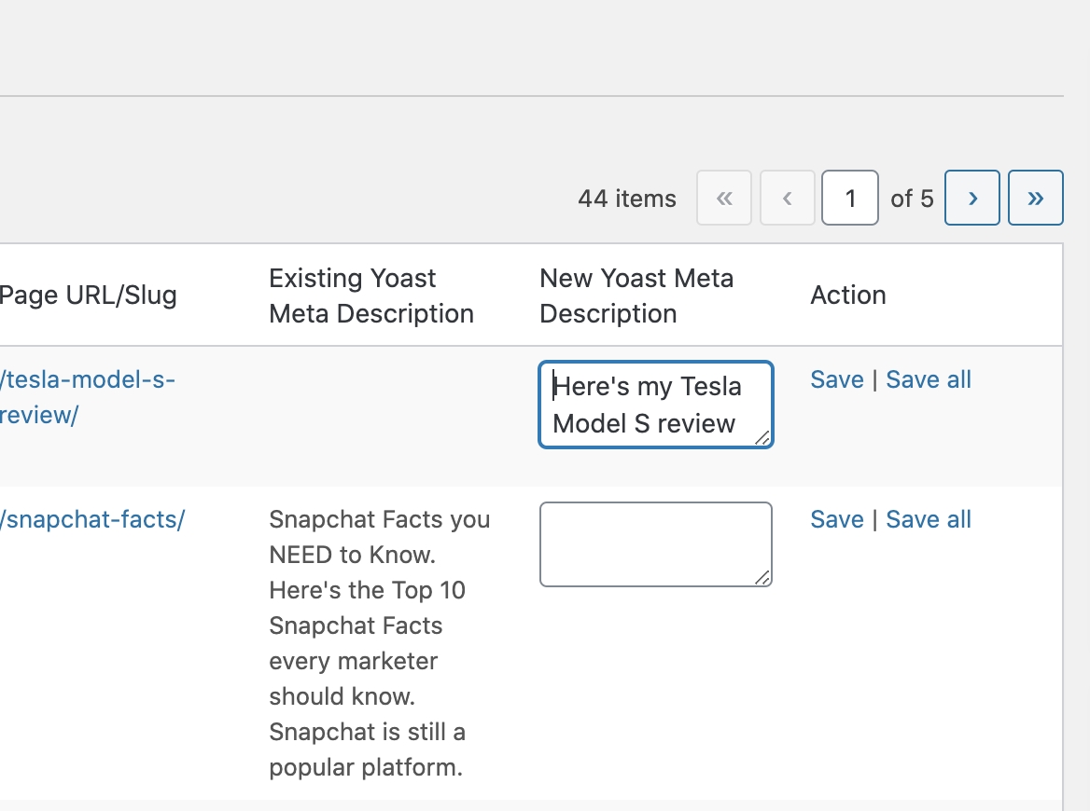Click the Tesla Model S meta description textarea

[655, 405]
